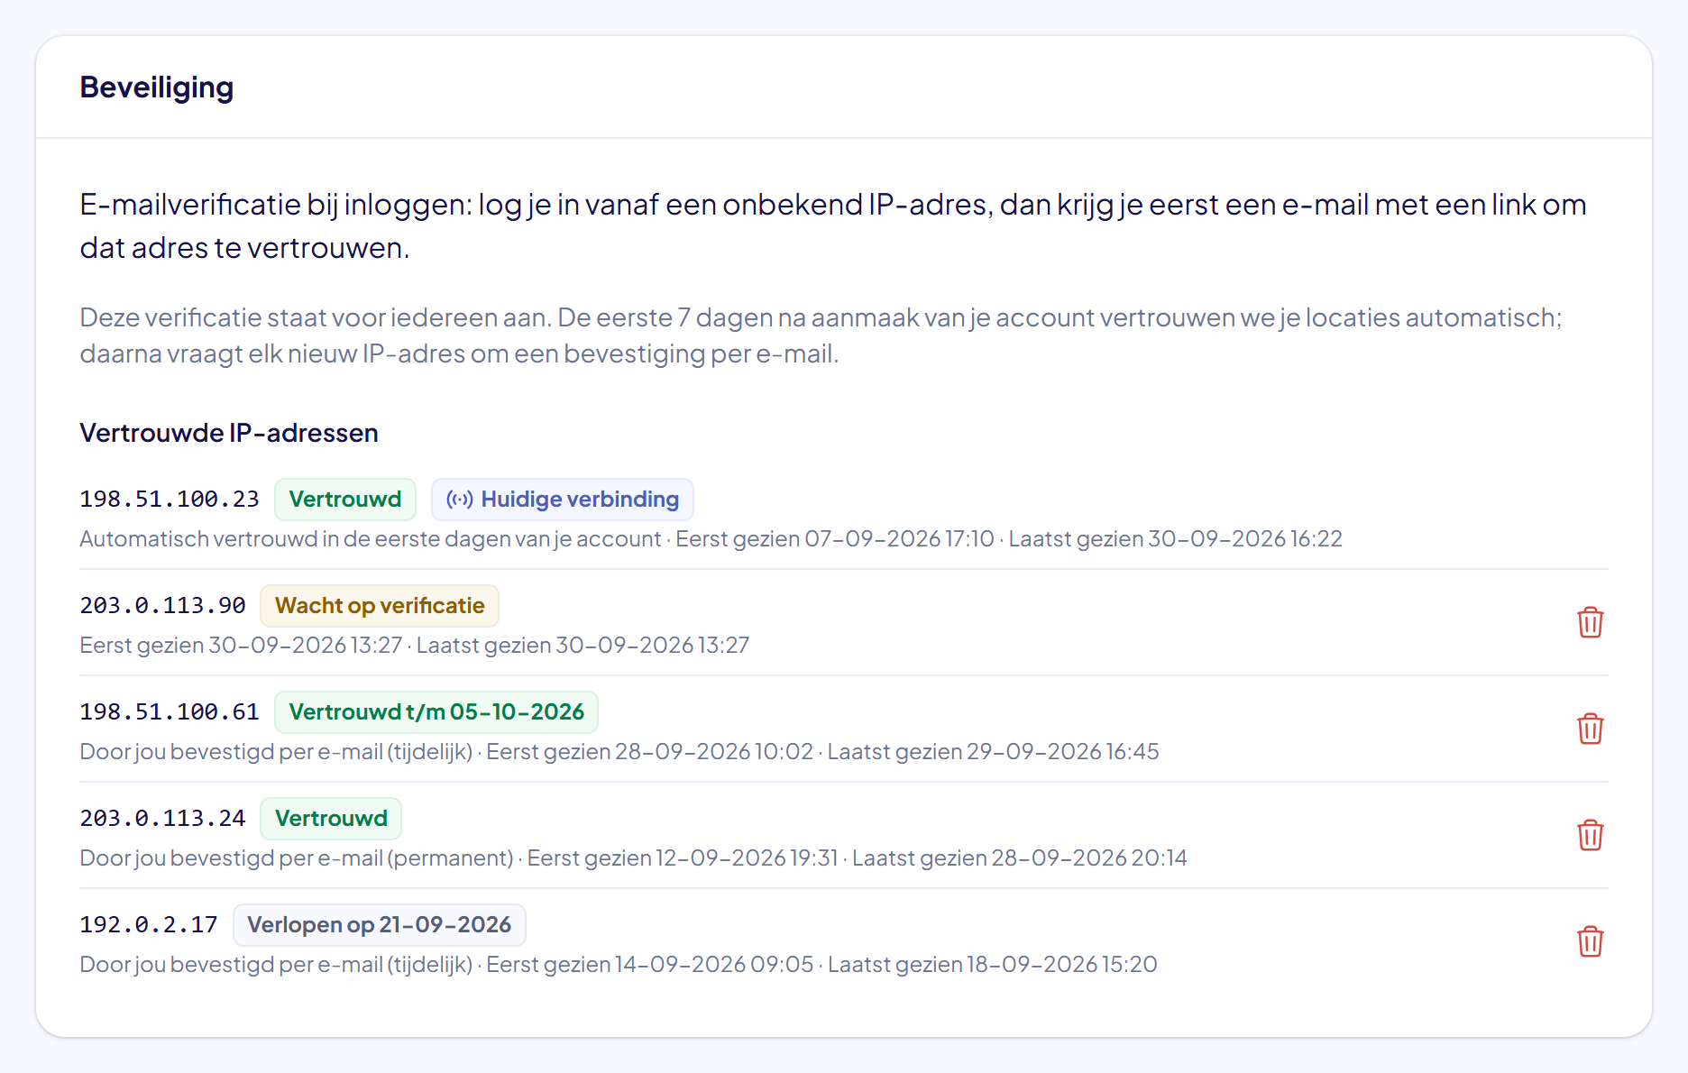Image resolution: width=1688 pixels, height=1073 pixels.
Task: Click the Door jou bevestigd (permanent) details line
Action: point(633,858)
